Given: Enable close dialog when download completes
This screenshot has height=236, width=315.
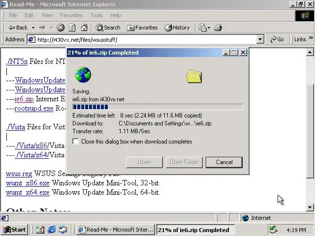Looking at the screenshot, I should [x=75, y=141].
